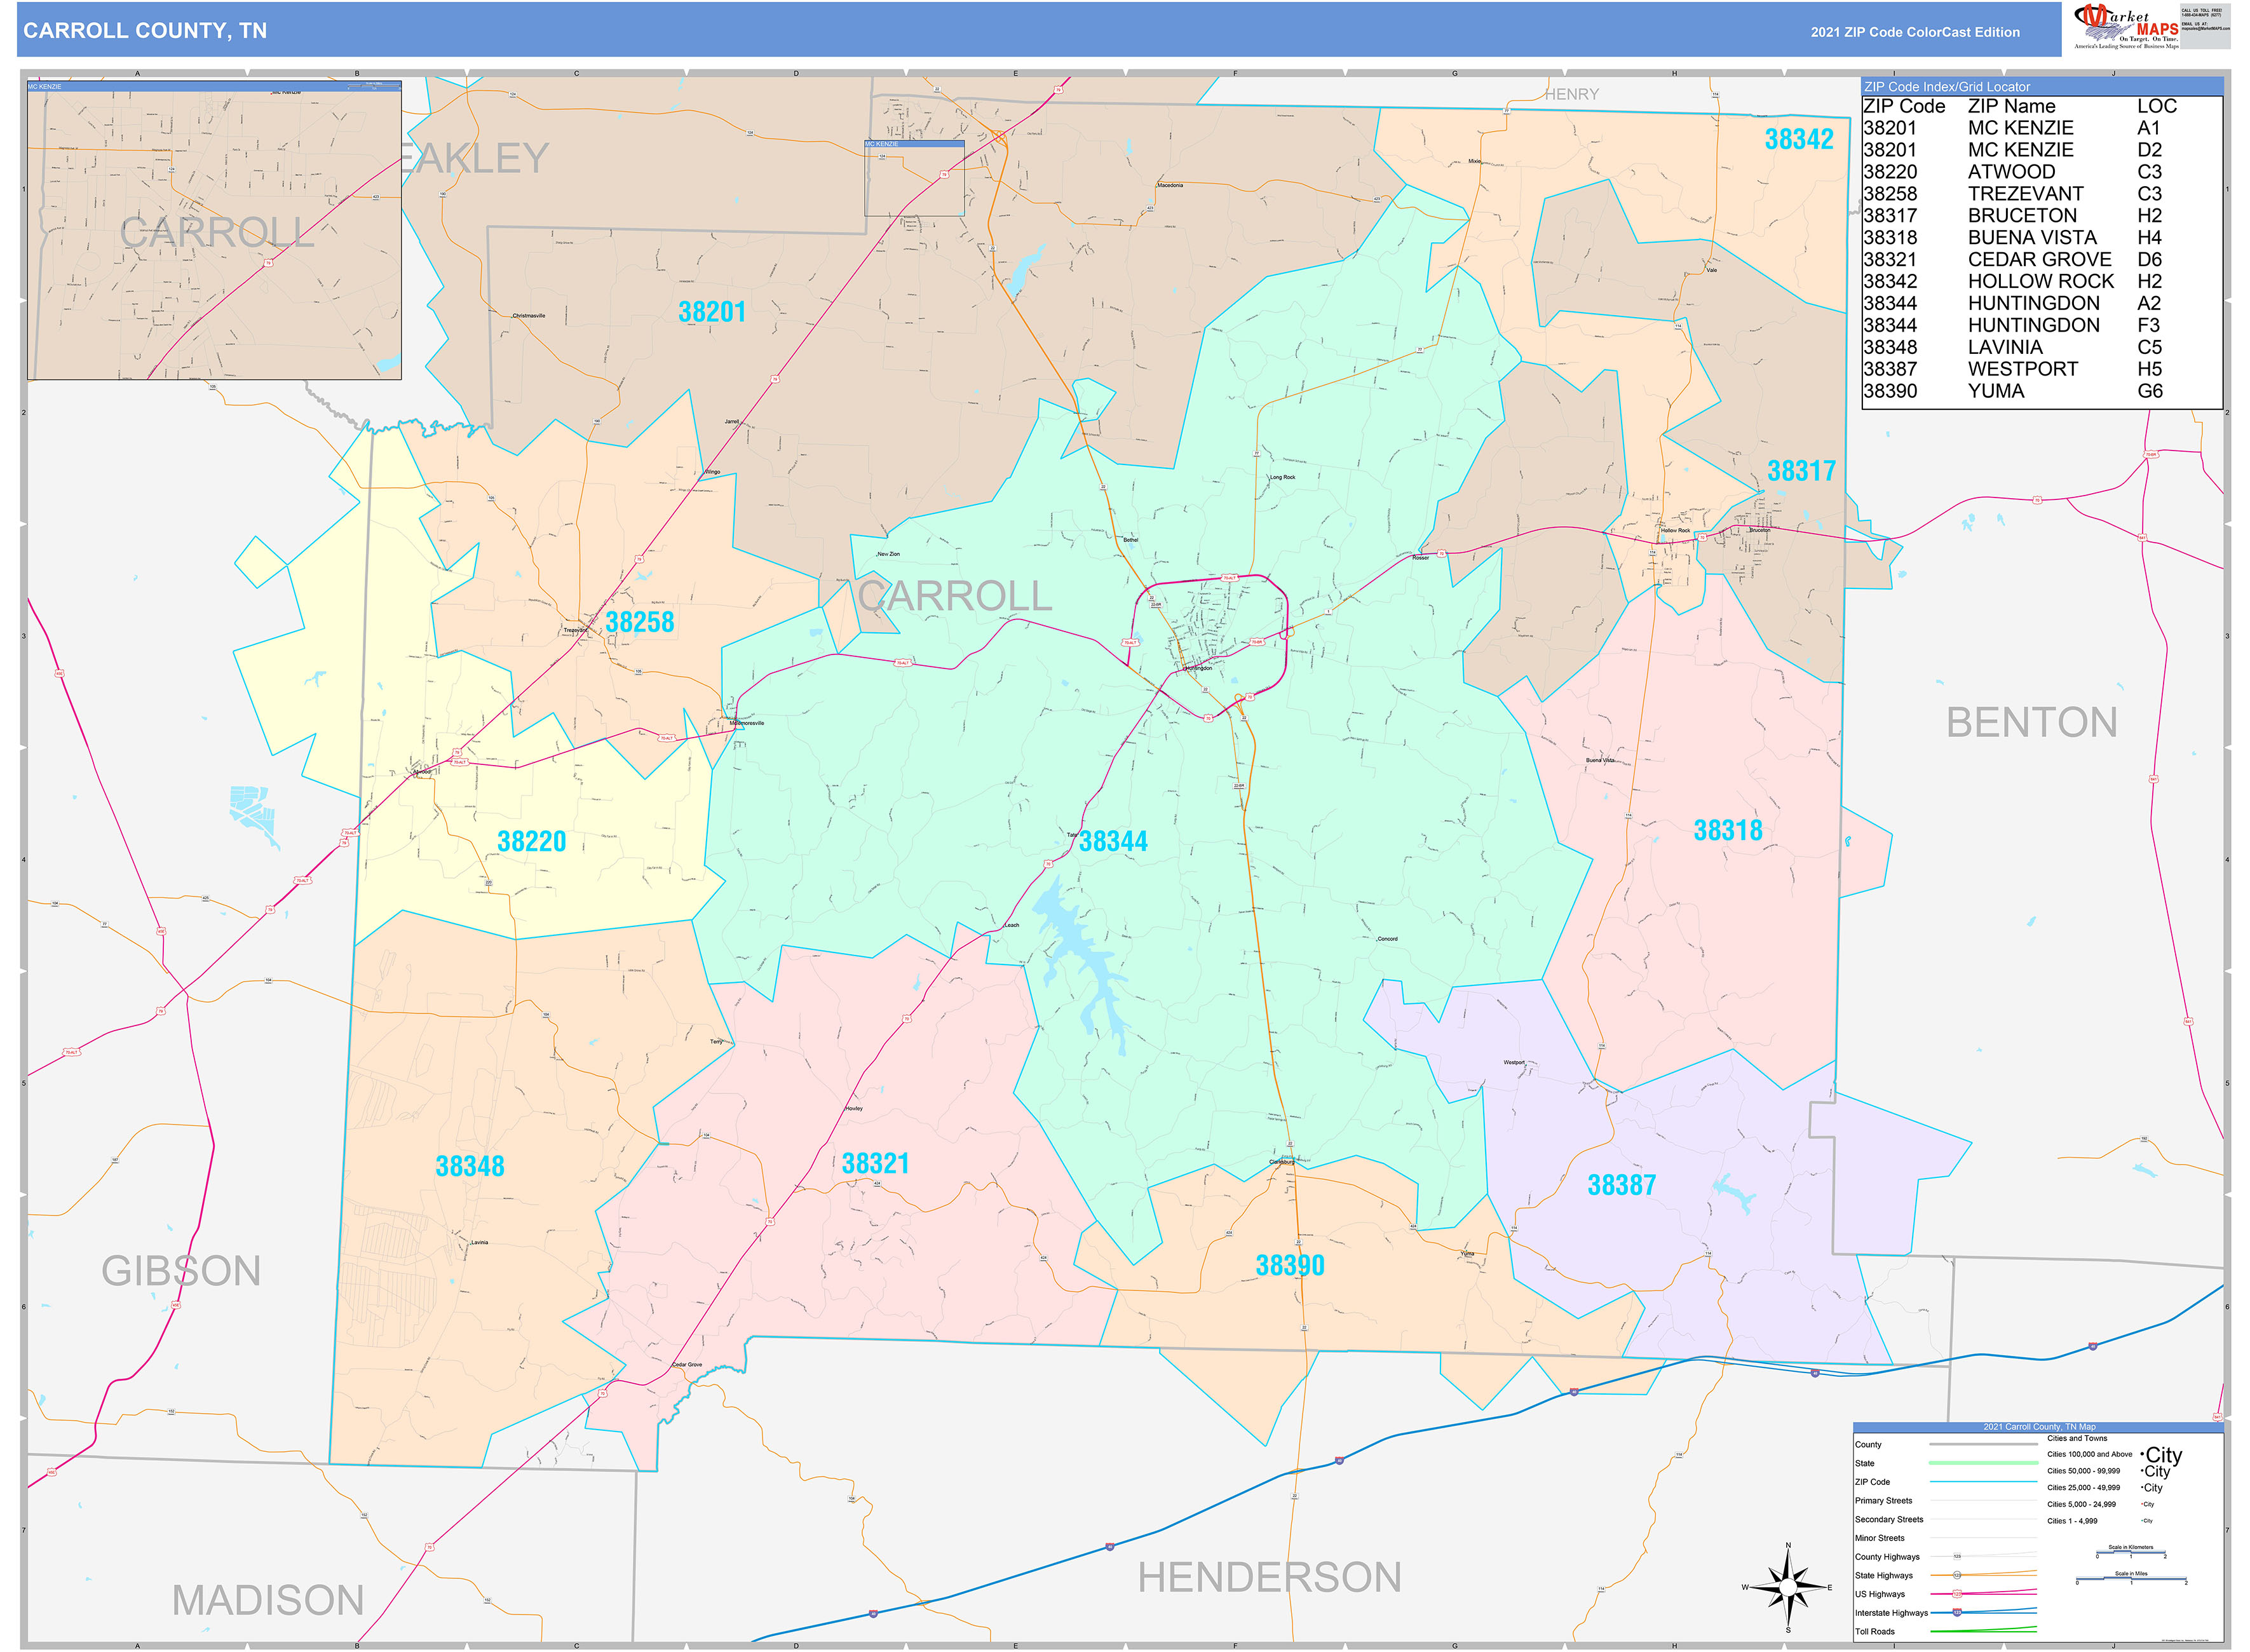The width and height of the screenshot is (2250, 1652).
Task: Toggle the ZIP Code line in the legend
Action: pyautogui.click(x=1984, y=1482)
